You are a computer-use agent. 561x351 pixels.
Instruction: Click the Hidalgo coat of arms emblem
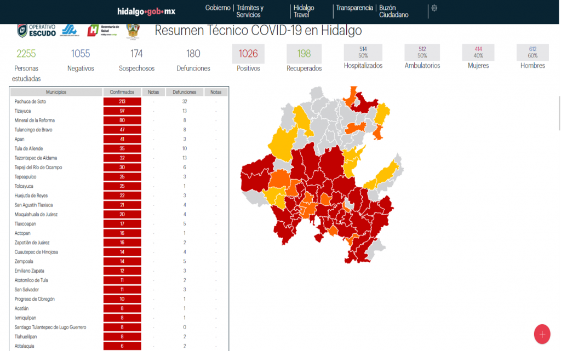point(133,31)
